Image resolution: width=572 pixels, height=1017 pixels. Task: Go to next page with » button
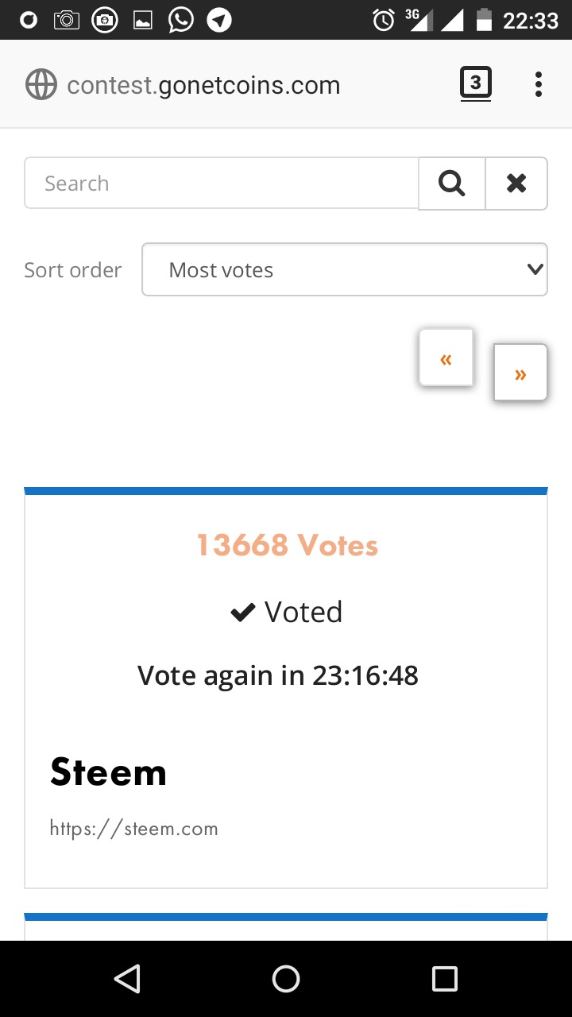[520, 373]
